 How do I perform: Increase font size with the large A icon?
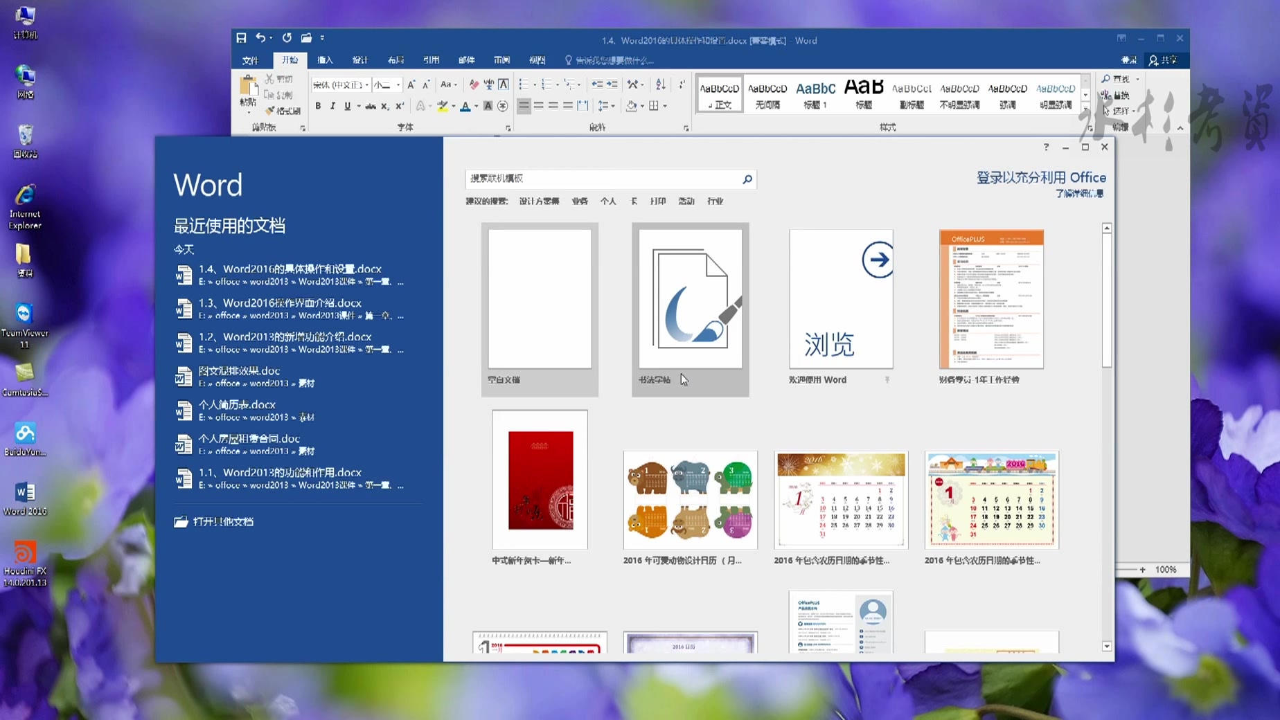pos(411,84)
